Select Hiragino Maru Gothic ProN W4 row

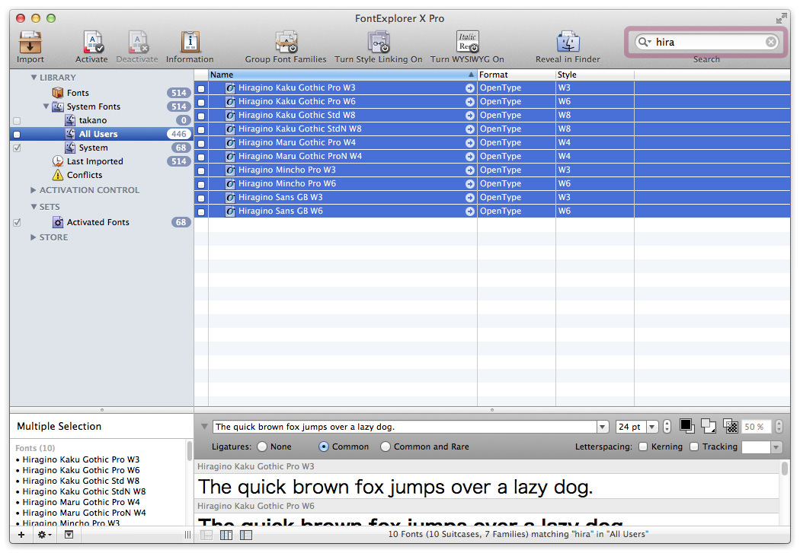(x=492, y=157)
